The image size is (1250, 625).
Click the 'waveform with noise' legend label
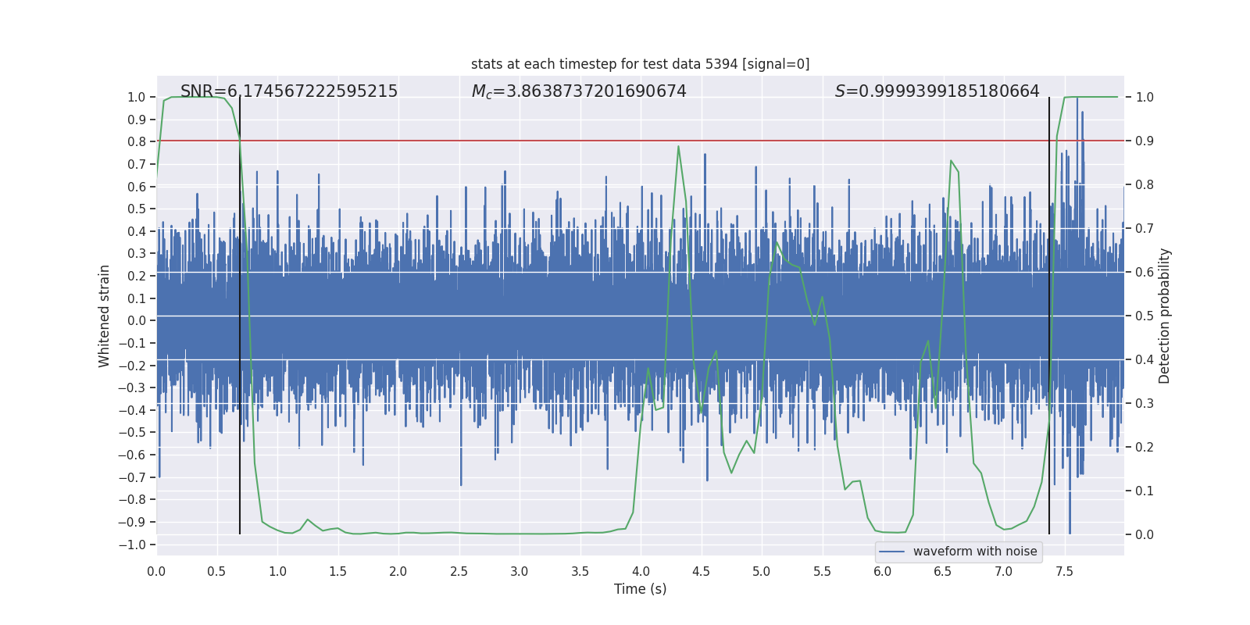(975, 552)
